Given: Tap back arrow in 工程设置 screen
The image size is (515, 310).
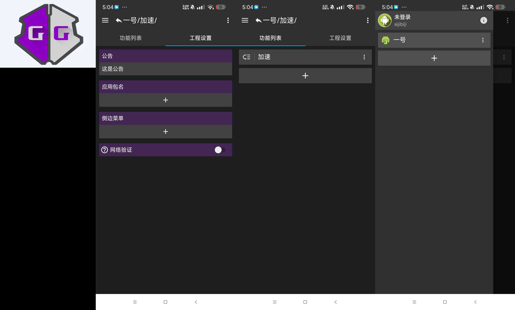Looking at the screenshot, I should point(119,20).
